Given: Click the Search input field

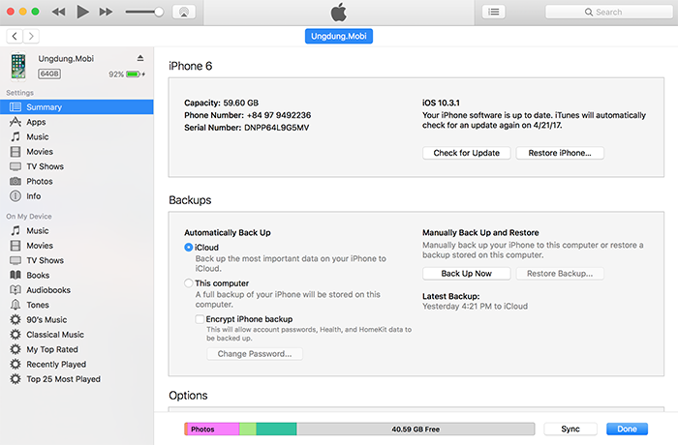Looking at the screenshot, I should tap(609, 13).
